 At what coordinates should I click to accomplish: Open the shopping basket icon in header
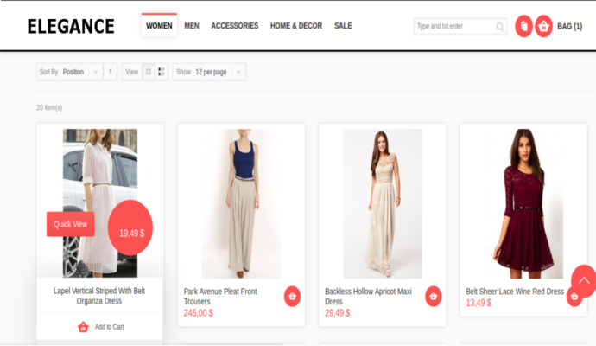click(x=543, y=26)
